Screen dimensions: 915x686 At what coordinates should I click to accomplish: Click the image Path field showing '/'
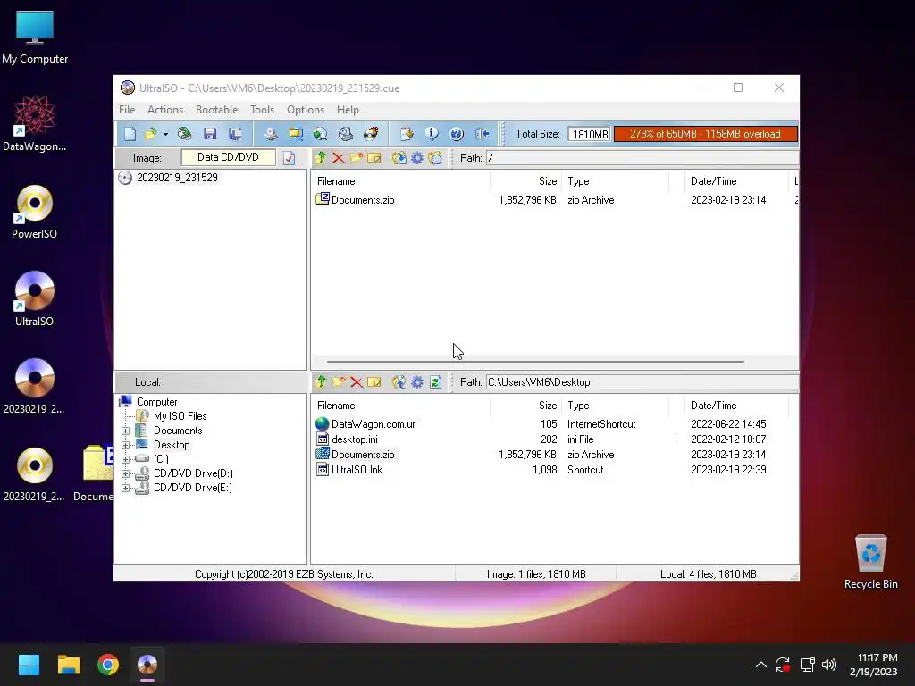642,158
